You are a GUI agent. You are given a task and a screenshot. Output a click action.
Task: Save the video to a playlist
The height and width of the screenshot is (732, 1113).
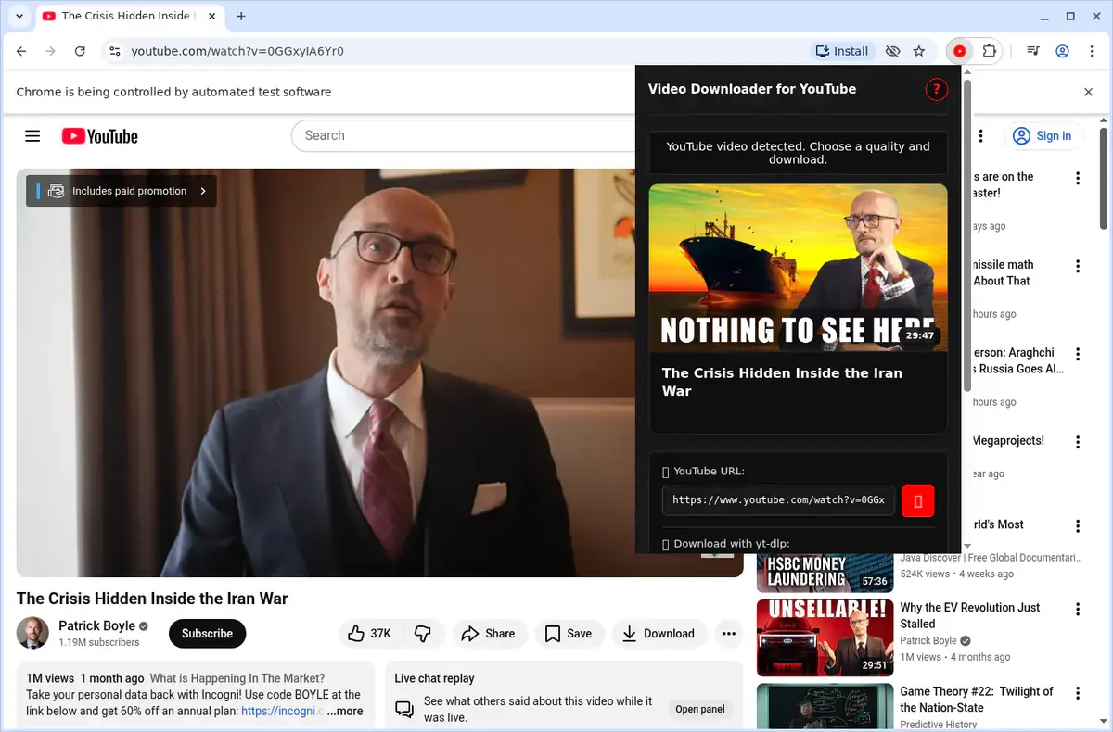tap(569, 634)
